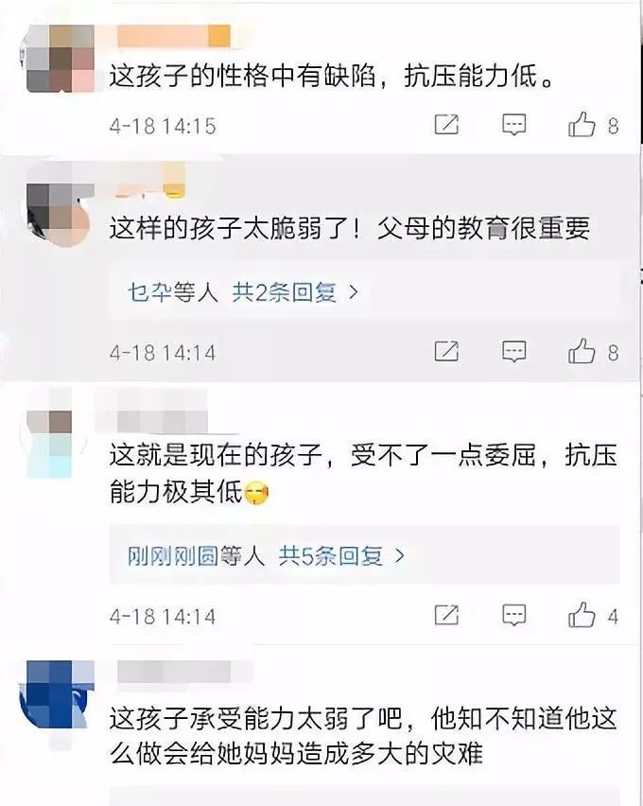This screenshot has width=643, height=806.
Task: Open first replier name before 等人 共2条回复
Action: pos(150,292)
